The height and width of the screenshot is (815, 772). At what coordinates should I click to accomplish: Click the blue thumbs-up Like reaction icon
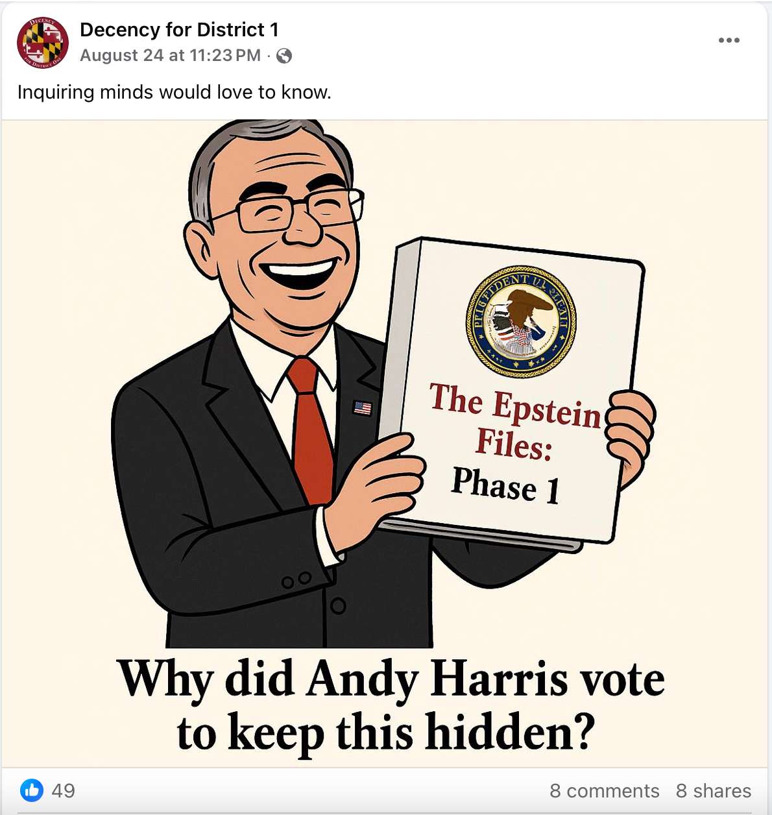pyautogui.click(x=32, y=790)
